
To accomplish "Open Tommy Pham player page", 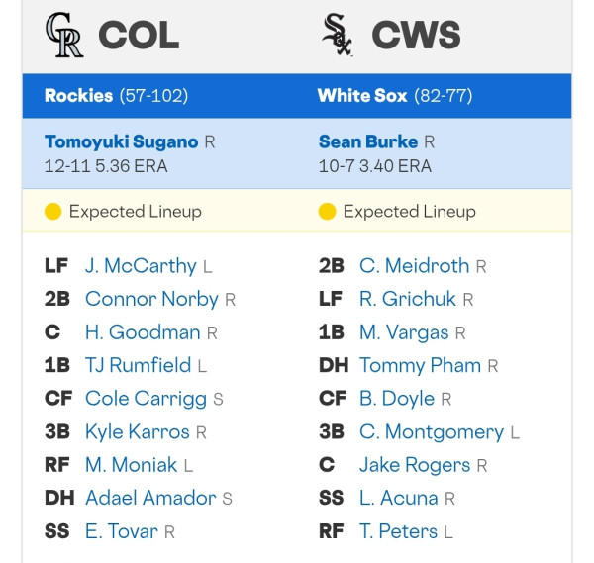I will pyautogui.click(x=420, y=366).
